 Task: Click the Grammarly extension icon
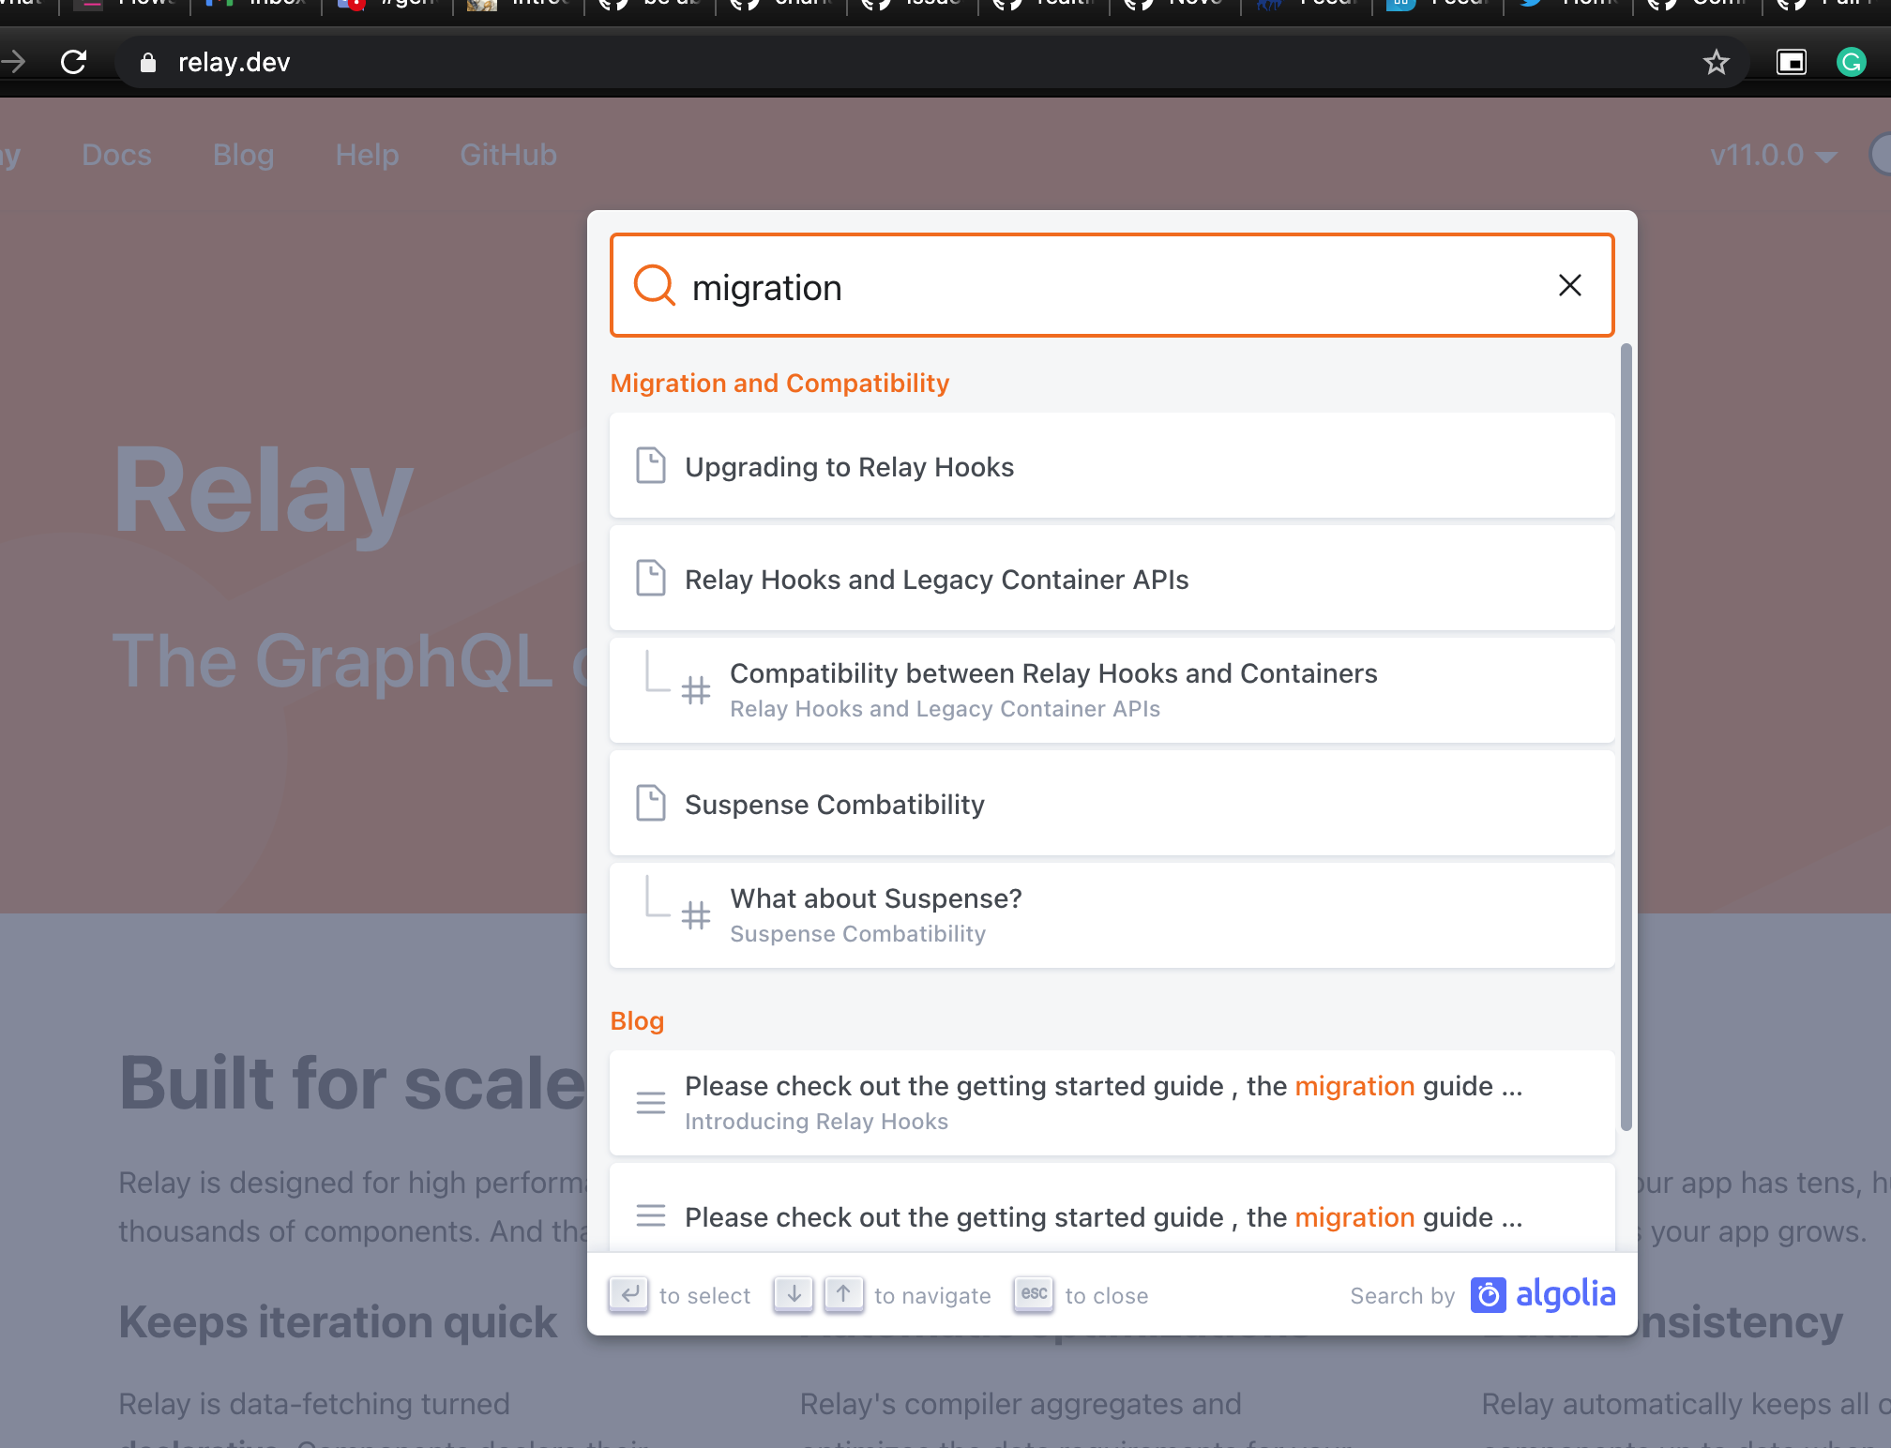[1851, 61]
